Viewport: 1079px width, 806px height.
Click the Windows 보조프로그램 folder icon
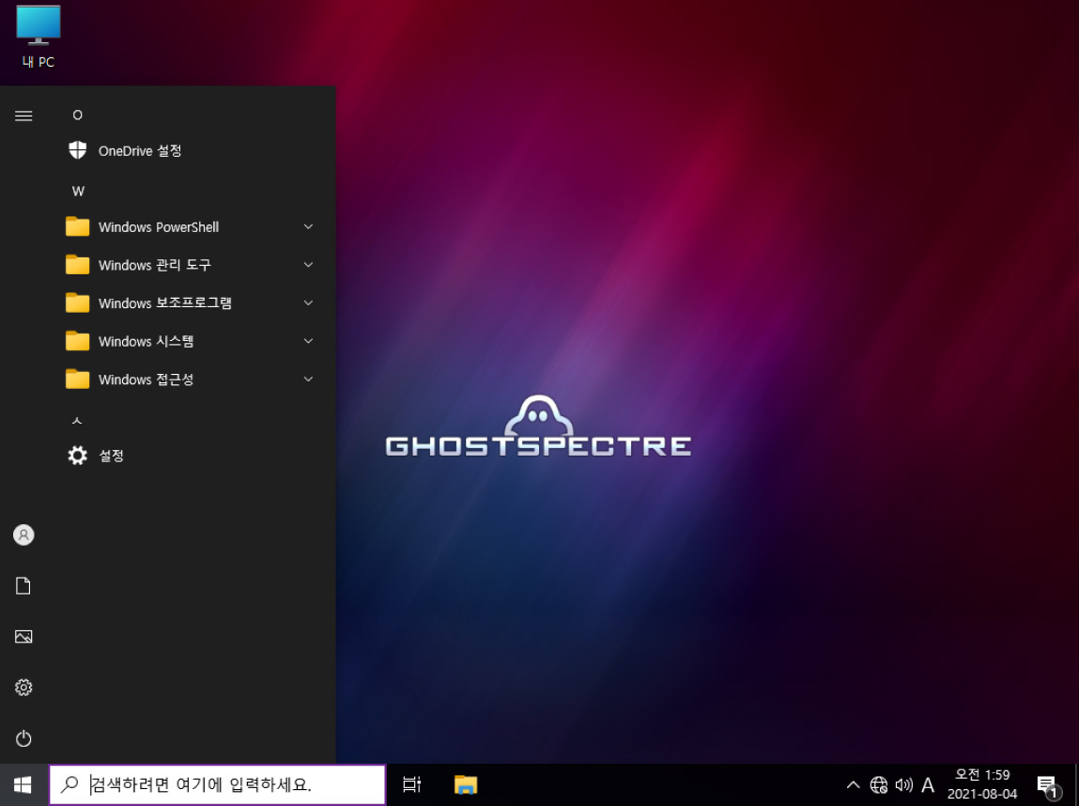point(77,302)
